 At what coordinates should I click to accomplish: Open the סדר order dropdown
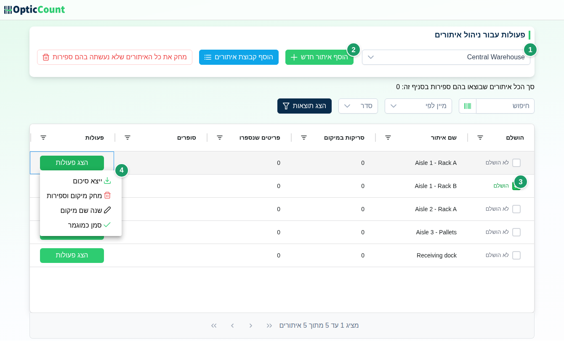(x=358, y=106)
